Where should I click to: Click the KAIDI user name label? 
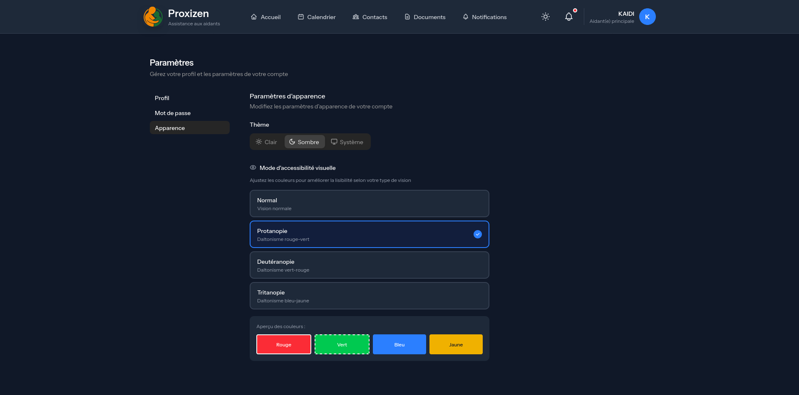coord(626,14)
